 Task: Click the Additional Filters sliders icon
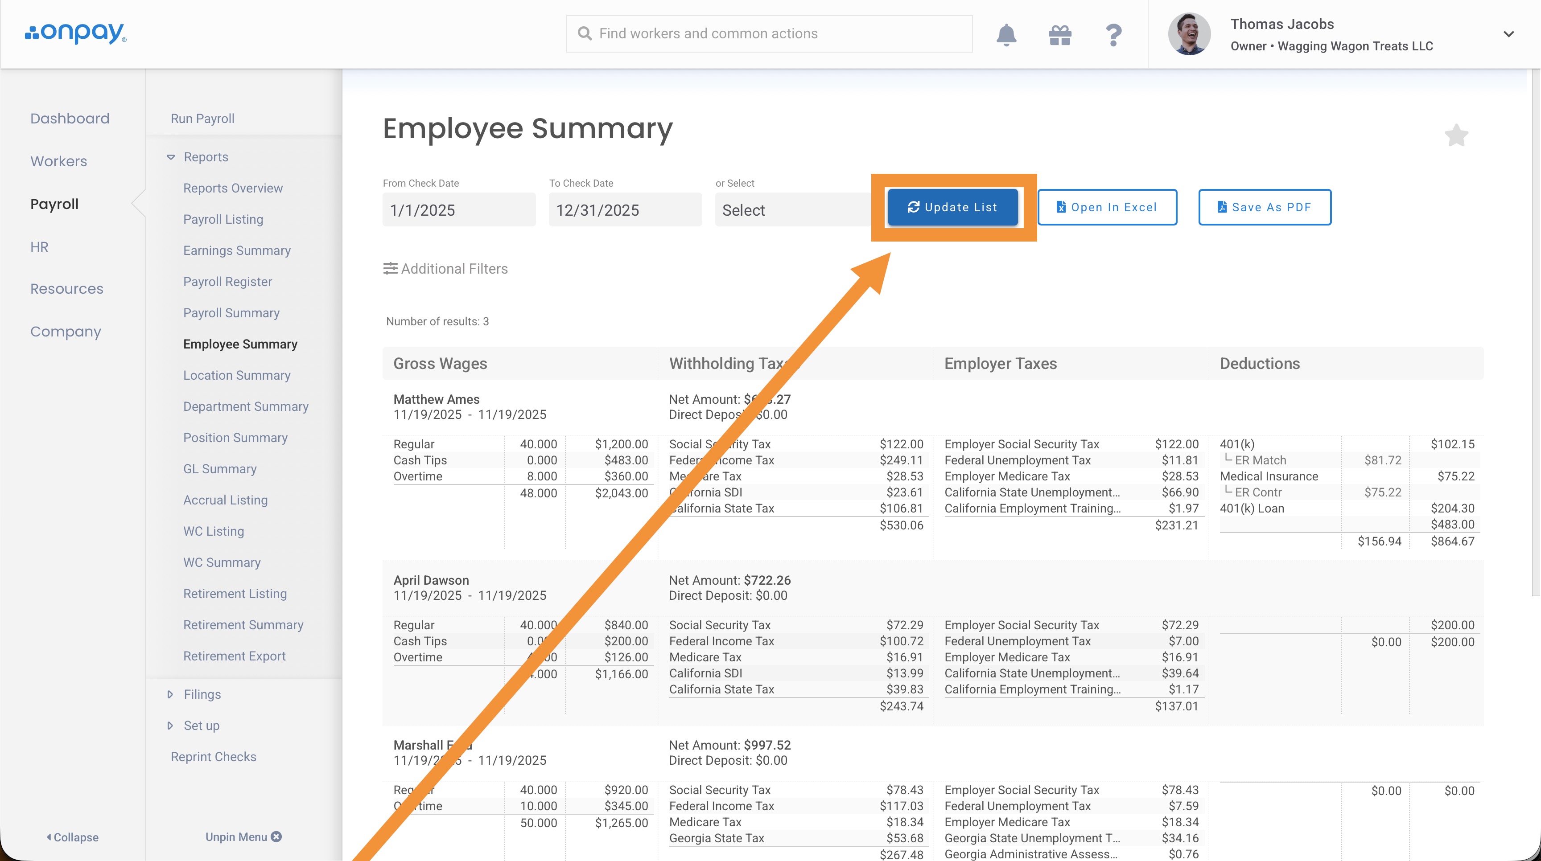[390, 268]
